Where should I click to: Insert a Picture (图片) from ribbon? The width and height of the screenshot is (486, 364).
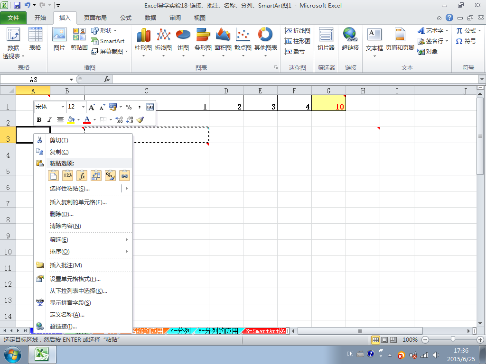coord(59,39)
